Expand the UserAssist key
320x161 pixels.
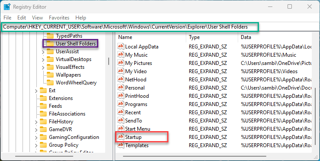43,52
